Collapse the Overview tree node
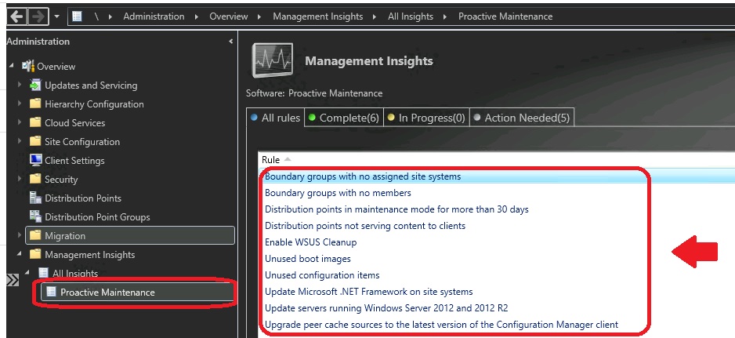The height and width of the screenshot is (338, 735). coord(12,66)
